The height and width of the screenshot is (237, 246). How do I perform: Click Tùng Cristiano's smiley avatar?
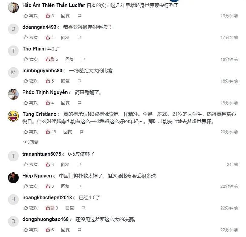[x=13, y=116]
